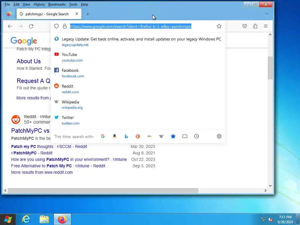Search this time with Wikipedia icon

tap(161, 136)
